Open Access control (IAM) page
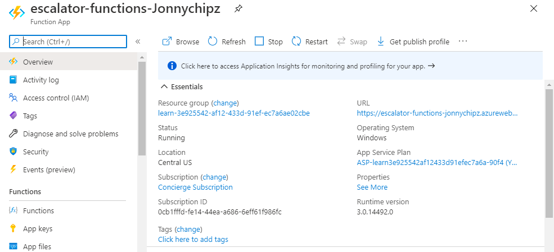Image resolution: width=554 pixels, height=252 pixels. tap(56, 98)
